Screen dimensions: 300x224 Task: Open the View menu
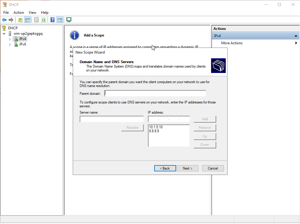coord(32,13)
